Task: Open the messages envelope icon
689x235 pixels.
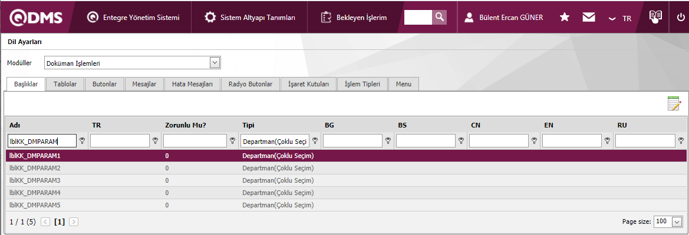Action: pyautogui.click(x=588, y=17)
